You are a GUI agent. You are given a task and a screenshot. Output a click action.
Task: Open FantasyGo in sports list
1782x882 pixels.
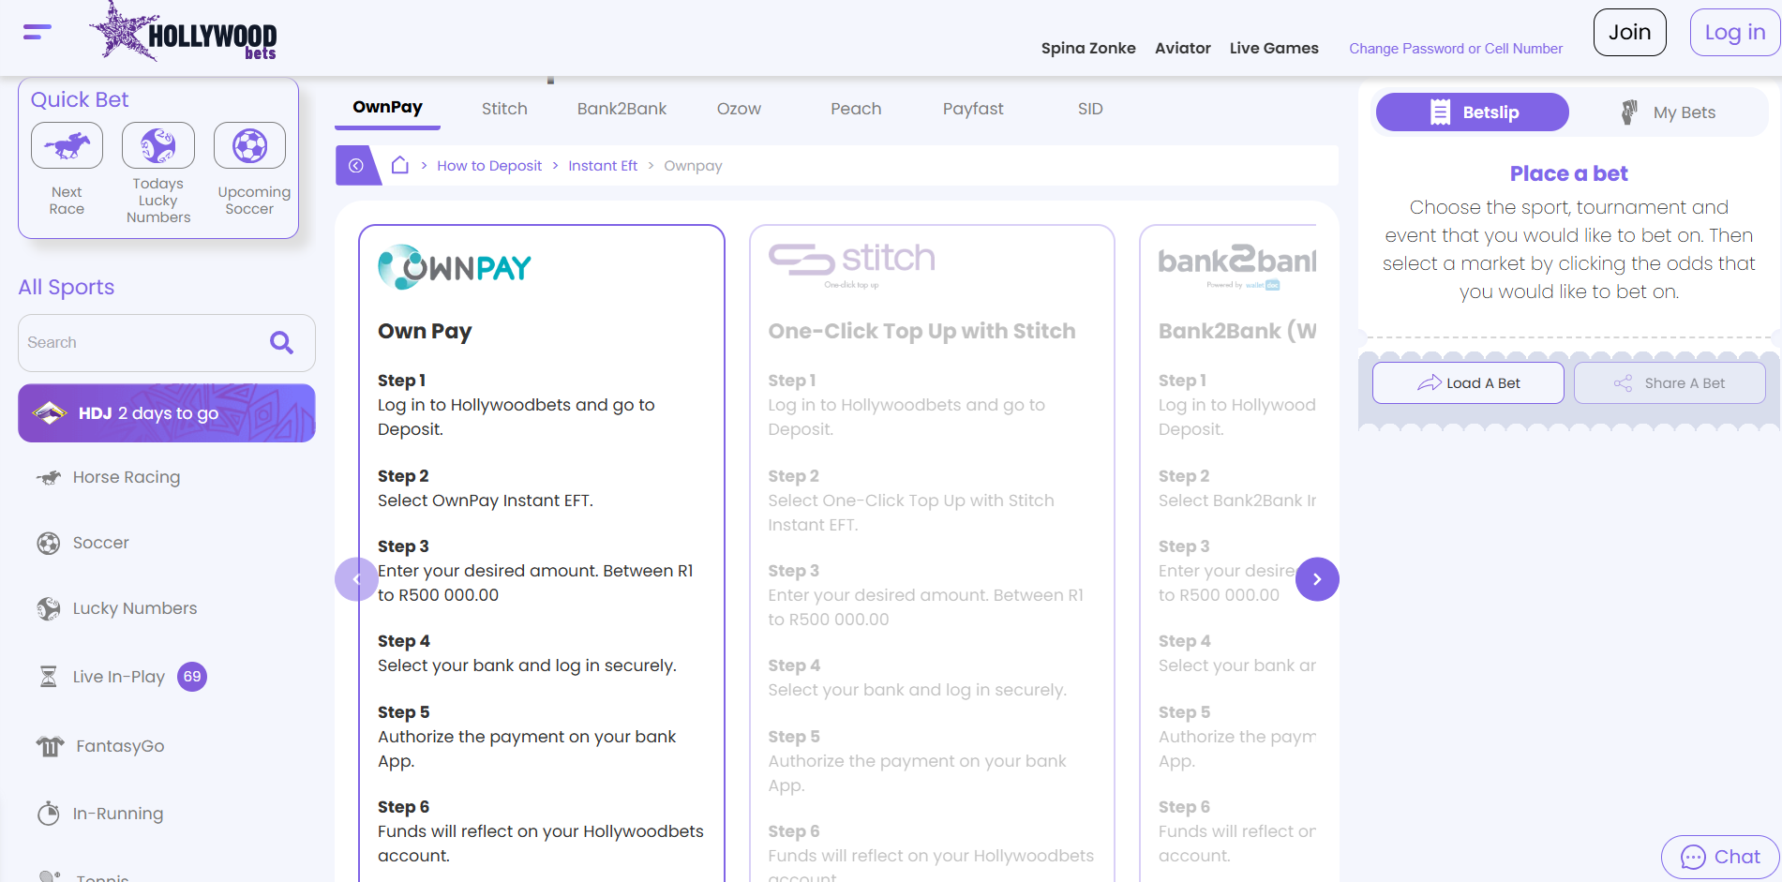pyautogui.click(x=119, y=746)
